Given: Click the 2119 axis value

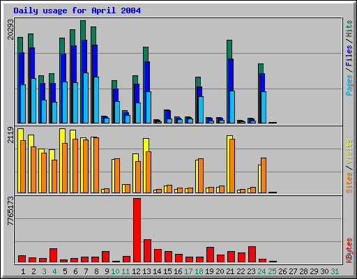Looking at the screenshot, I should click(10, 135).
